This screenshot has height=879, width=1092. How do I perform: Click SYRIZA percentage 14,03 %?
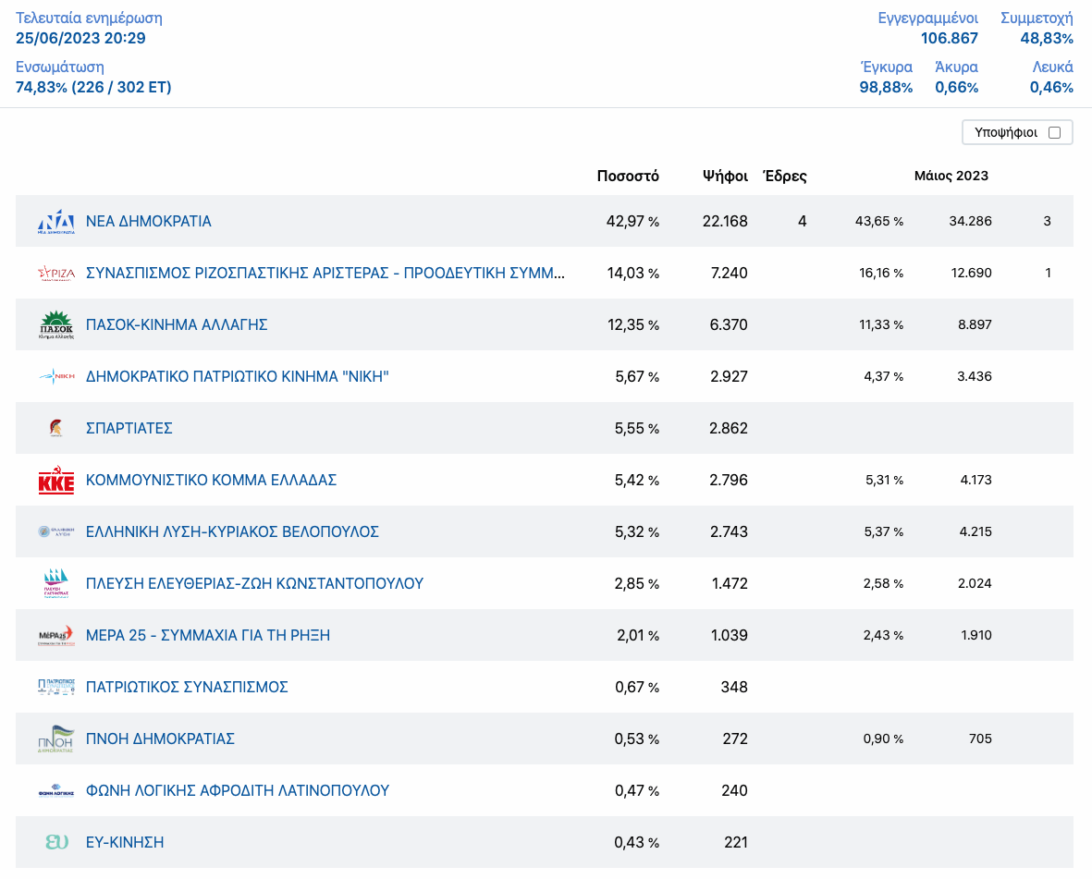pyautogui.click(x=633, y=273)
